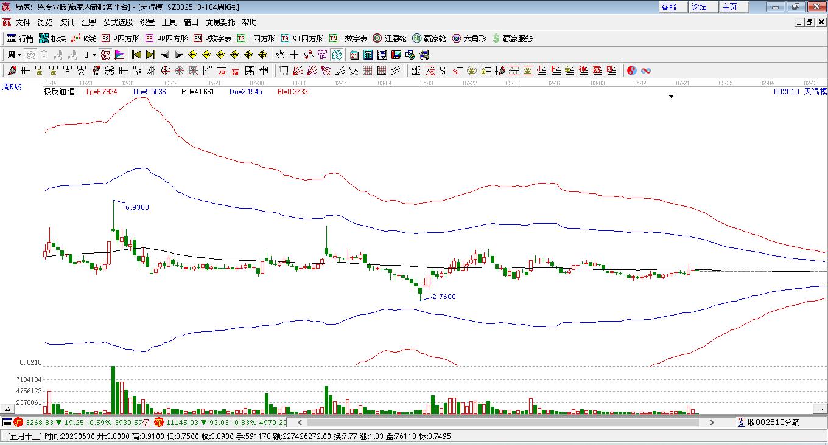Open the 六角形 hexagon tool

(x=468, y=38)
